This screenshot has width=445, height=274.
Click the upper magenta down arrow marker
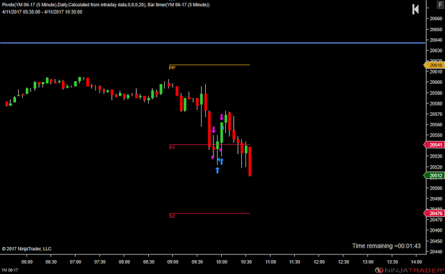(x=222, y=117)
